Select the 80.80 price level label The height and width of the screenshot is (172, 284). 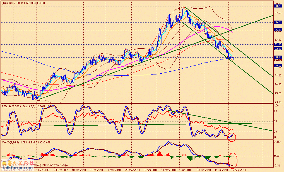point(278,57)
